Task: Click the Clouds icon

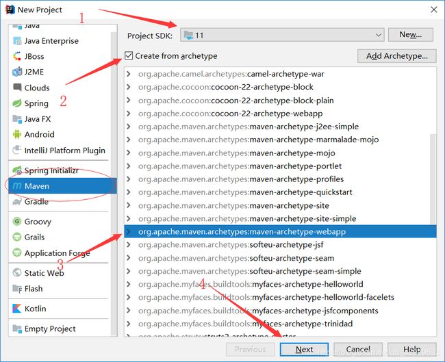Action: [x=17, y=88]
